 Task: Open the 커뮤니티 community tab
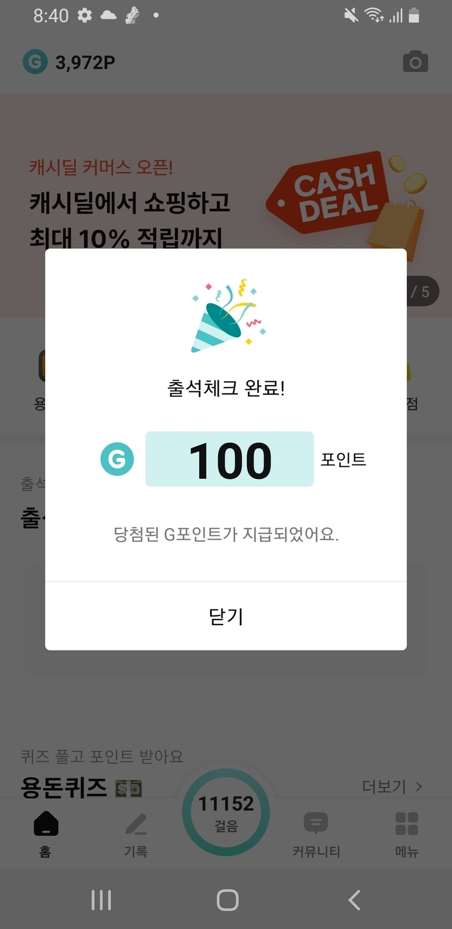[316, 833]
